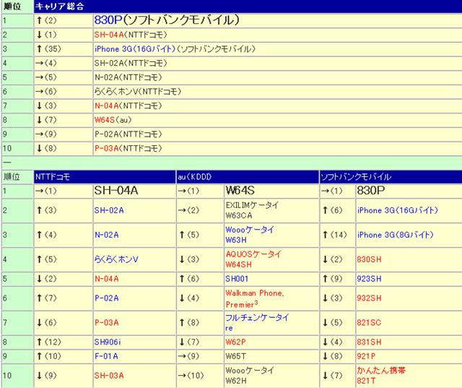Click Woooケータイ W63H entry
The height and width of the screenshot is (388, 462).
coord(250,235)
